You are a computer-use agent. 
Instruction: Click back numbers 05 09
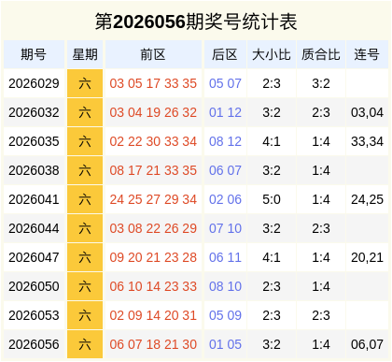coord(225,315)
